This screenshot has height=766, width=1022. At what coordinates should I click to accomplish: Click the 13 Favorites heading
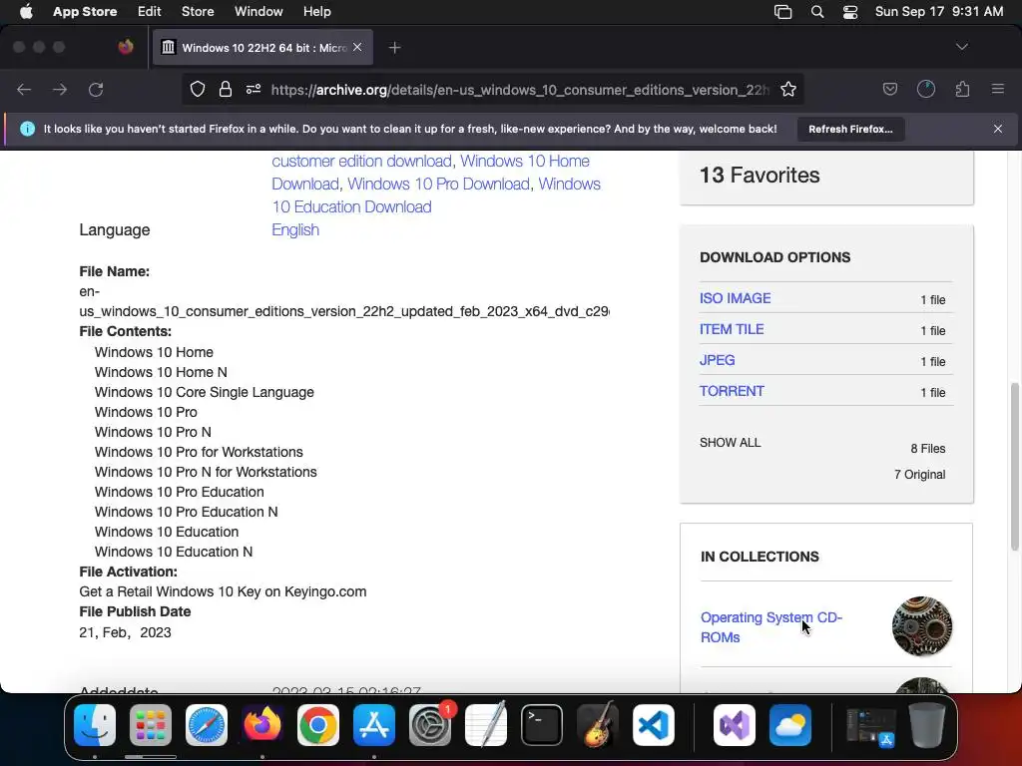tap(760, 176)
